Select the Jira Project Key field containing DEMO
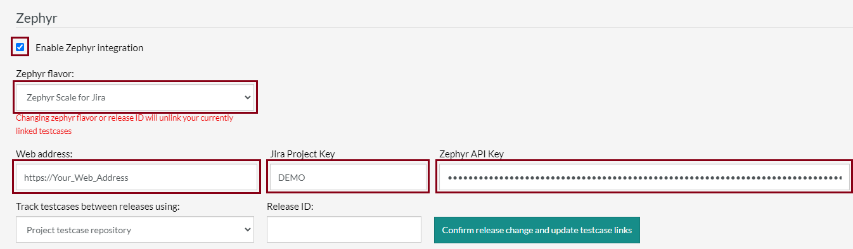This screenshot has width=853, height=249. [x=347, y=178]
